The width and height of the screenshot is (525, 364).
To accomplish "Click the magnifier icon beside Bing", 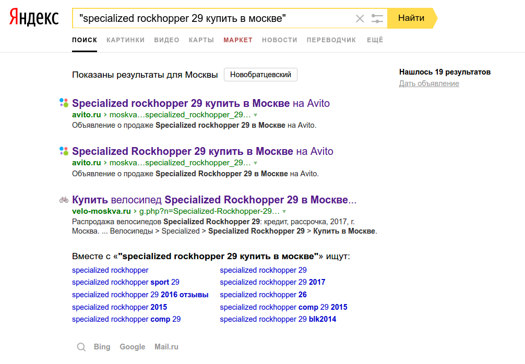I will (x=81, y=347).
